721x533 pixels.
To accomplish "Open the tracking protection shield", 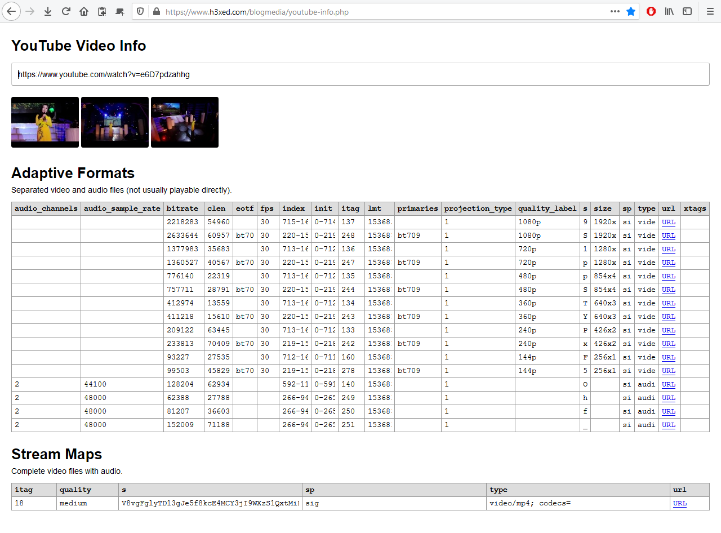I will pyautogui.click(x=141, y=11).
